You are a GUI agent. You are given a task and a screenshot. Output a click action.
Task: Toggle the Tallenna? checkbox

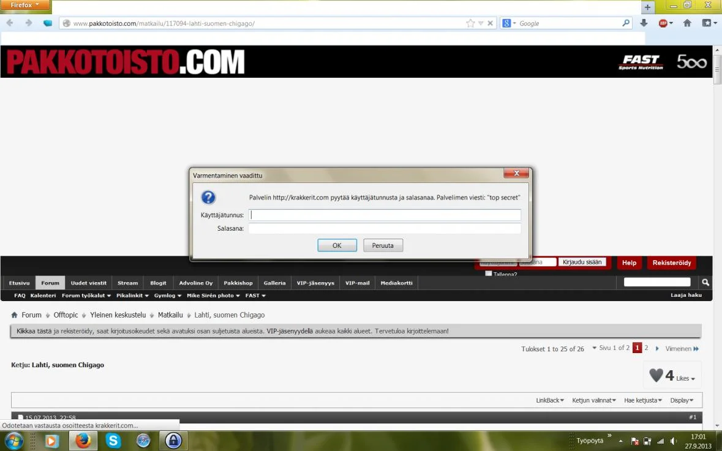click(x=489, y=274)
